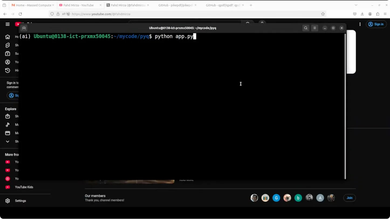Open Subscriptions icon in YouTube sidebar
The height and width of the screenshot is (219, 390).
pos(8,54)
